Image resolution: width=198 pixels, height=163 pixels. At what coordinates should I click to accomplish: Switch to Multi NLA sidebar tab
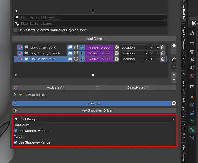point(183,132)
